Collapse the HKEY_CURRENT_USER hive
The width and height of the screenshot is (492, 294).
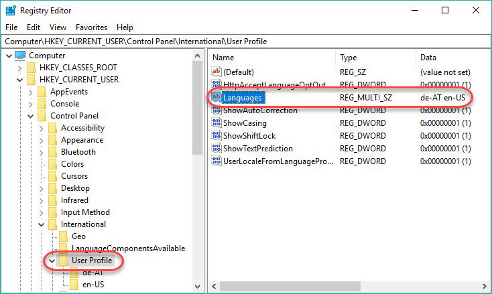click(x=19, y=80)
